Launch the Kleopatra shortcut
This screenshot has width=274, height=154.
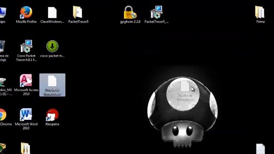click(x=52, y=115)
